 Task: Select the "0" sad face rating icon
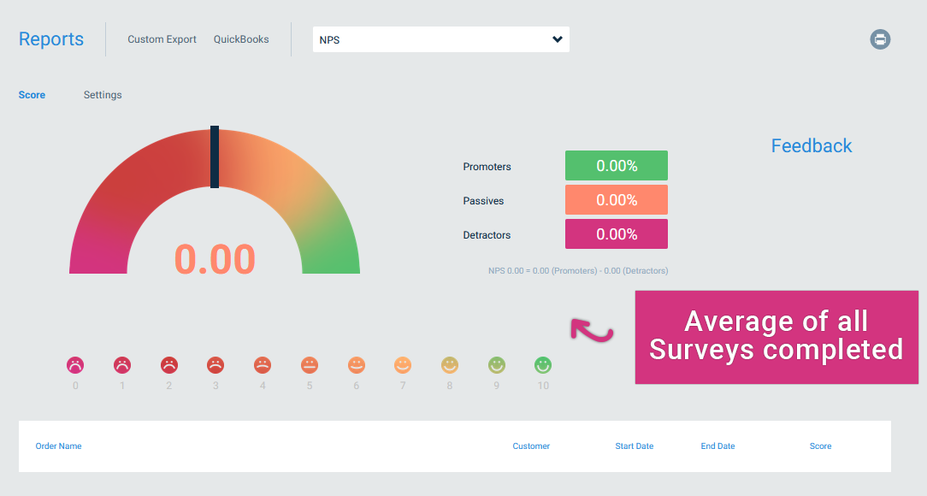[x=75, y=364]
